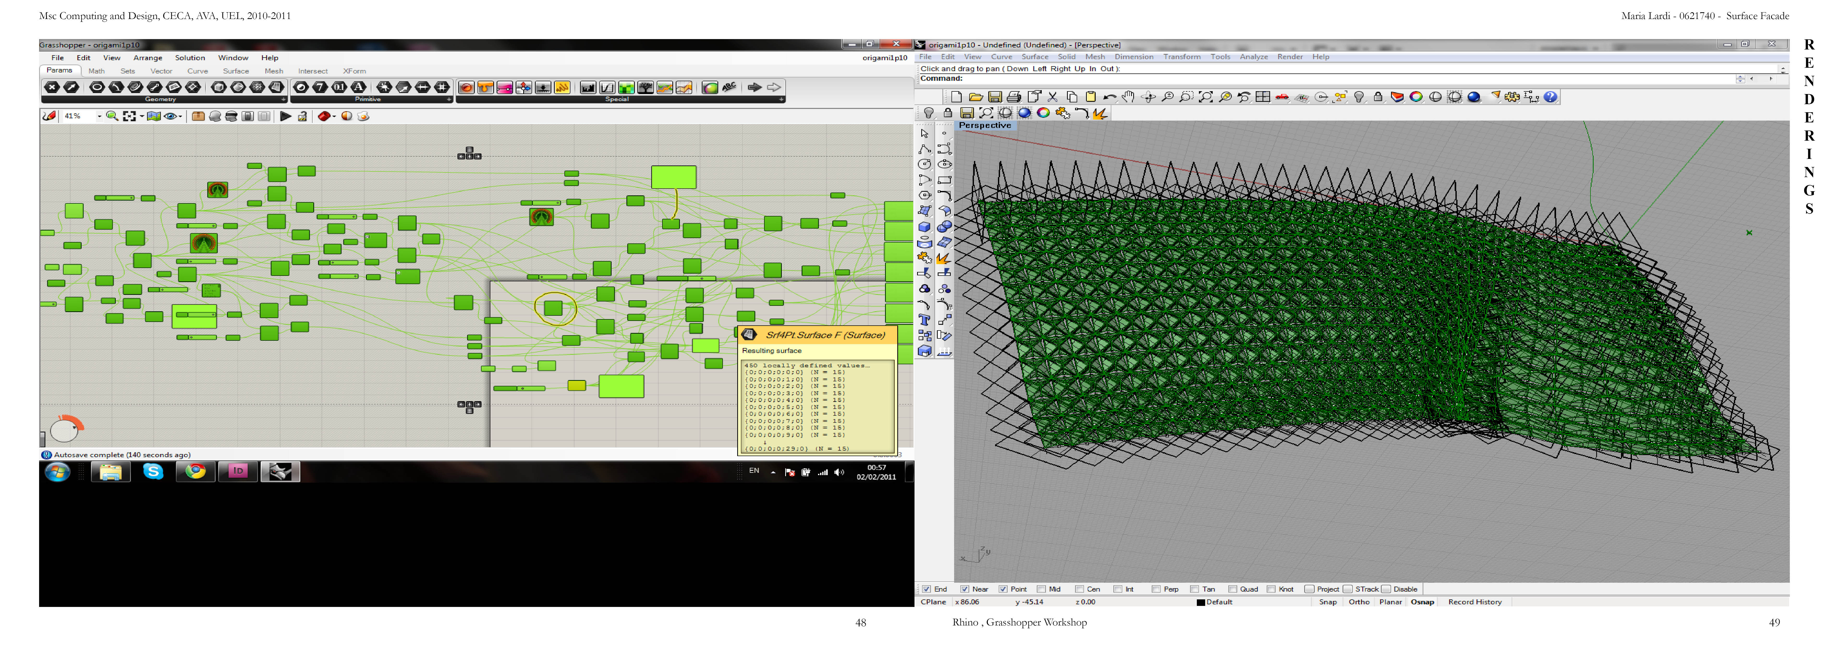Click the Undo arrow icon in Rhino
This screenshot has width=1829, height=646.
click(x=1110, y=97)
